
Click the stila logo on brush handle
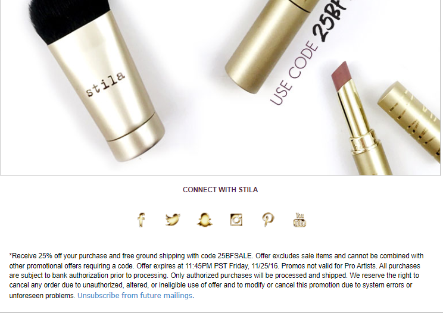pos(105,84)
